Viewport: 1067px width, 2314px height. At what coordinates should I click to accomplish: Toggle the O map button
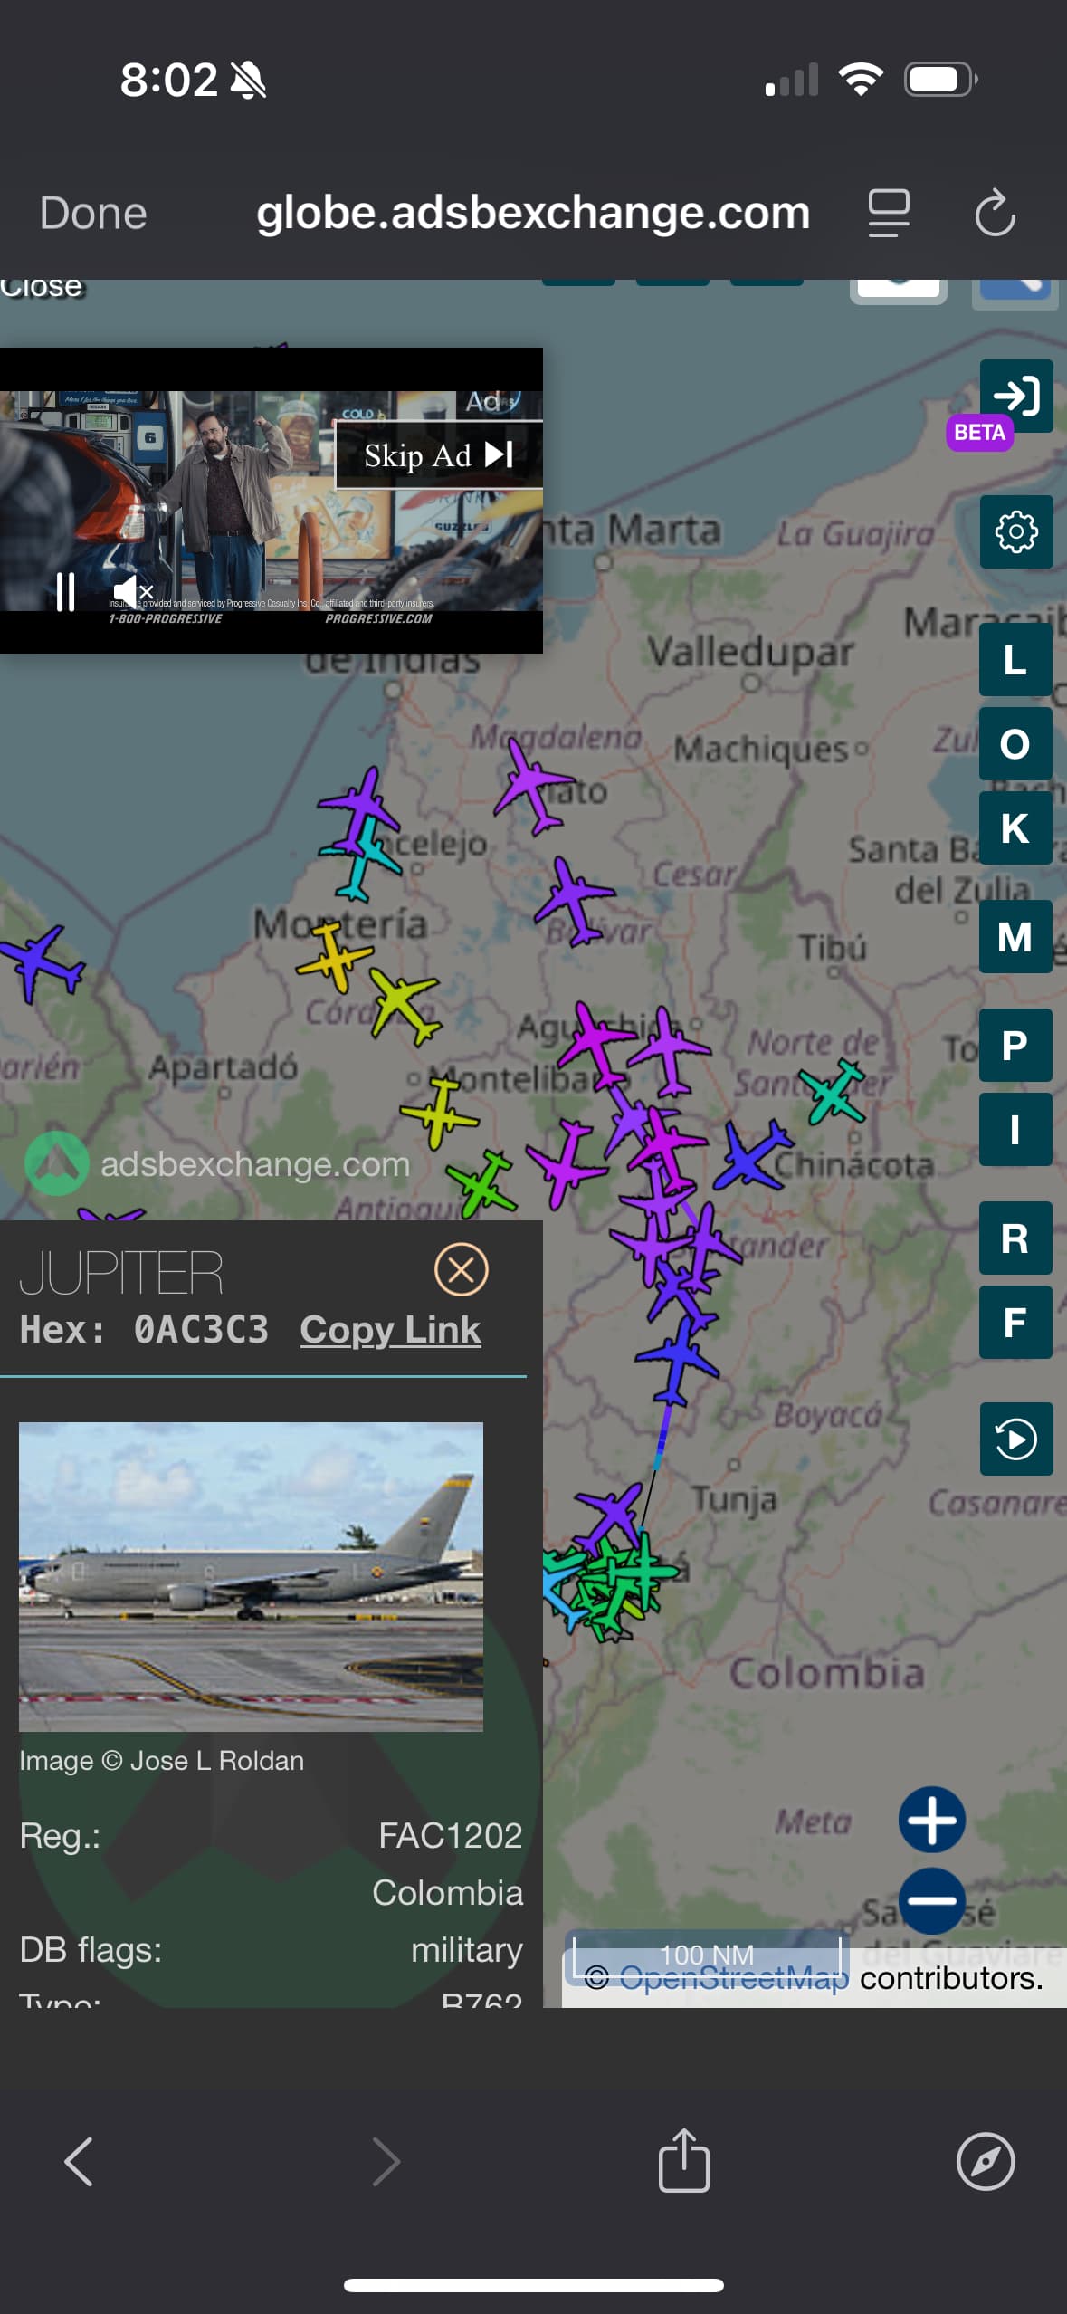pyautogui.click(x=1015, y=743)
